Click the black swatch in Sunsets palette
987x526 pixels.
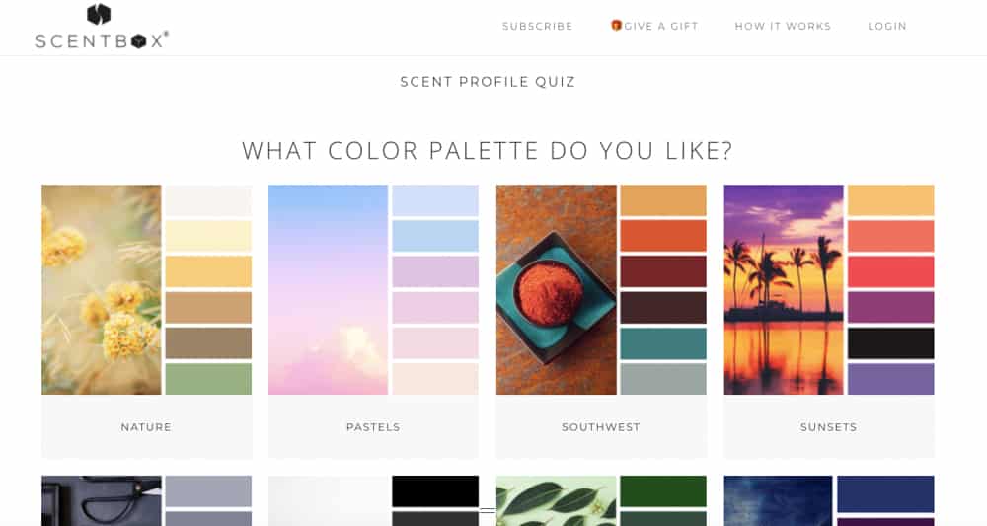(890, 343)
